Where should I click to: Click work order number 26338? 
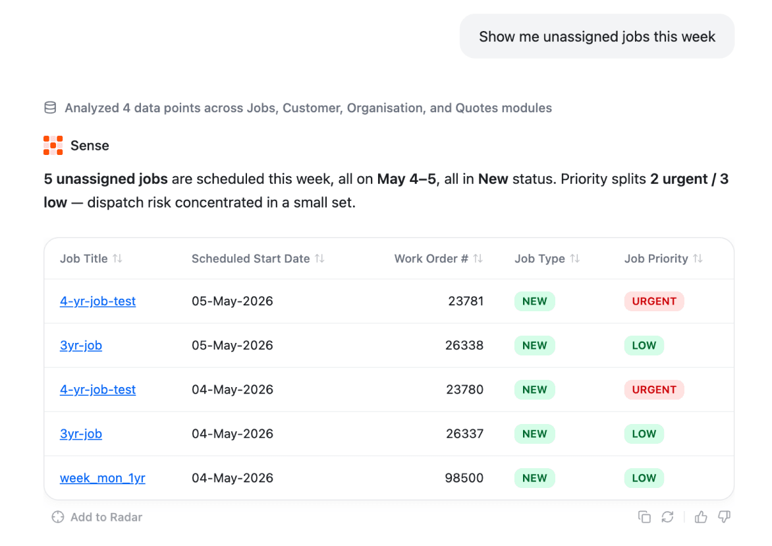[x=464, y=346]
